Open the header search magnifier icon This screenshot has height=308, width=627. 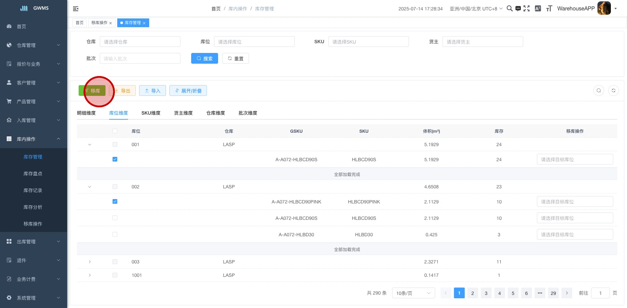509,9
